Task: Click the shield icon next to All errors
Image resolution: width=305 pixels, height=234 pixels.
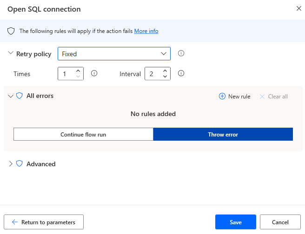Action: coord(19,96)
